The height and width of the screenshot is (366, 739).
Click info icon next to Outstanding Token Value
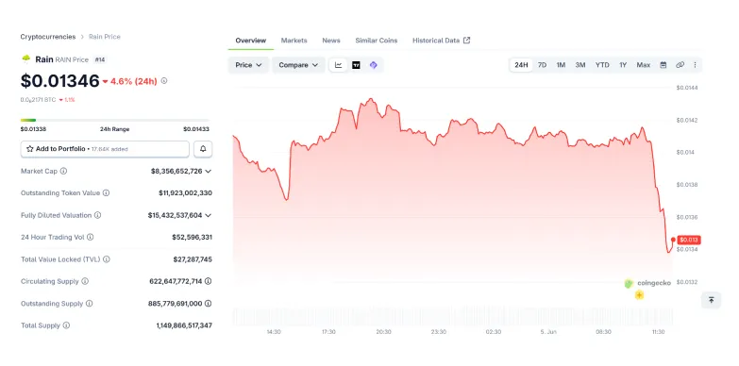(106, 193)
